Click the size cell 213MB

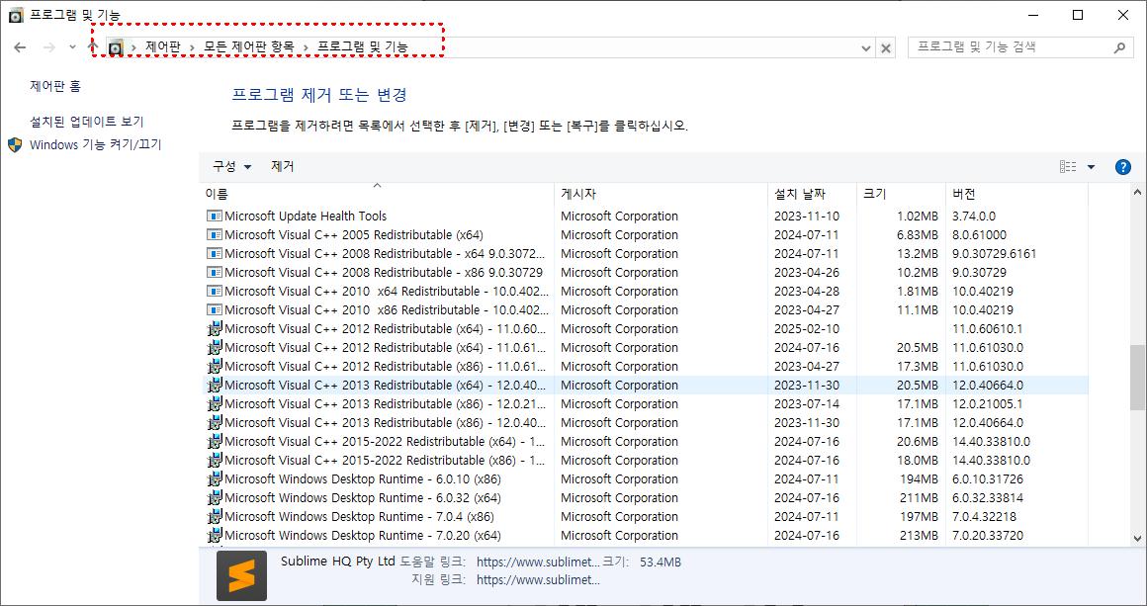pyautogui.click(x=919, y=536)
